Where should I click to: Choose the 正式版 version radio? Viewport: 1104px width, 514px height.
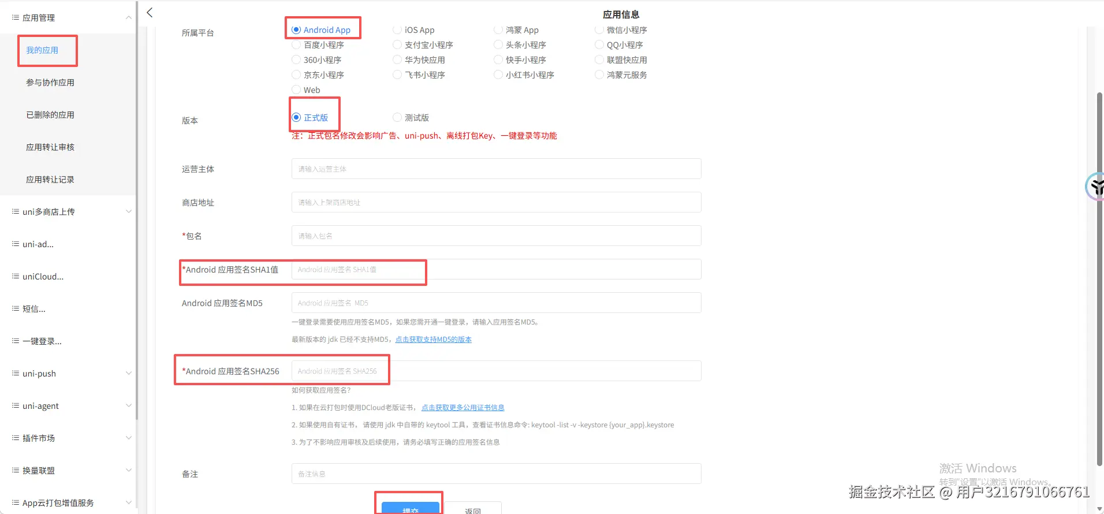click(296, 118)
